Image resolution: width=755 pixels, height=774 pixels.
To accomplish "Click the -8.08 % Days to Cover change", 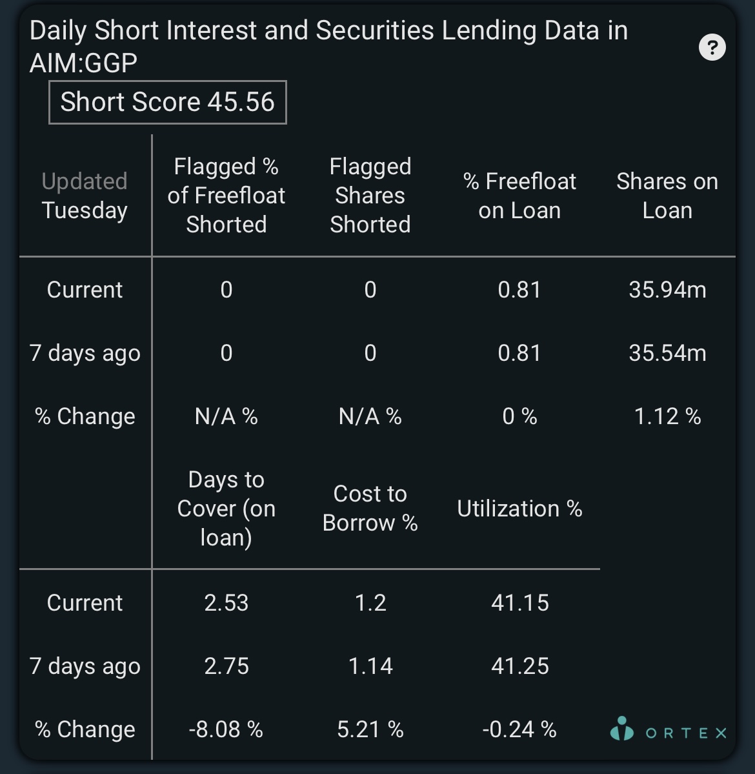I will point(226,729).
